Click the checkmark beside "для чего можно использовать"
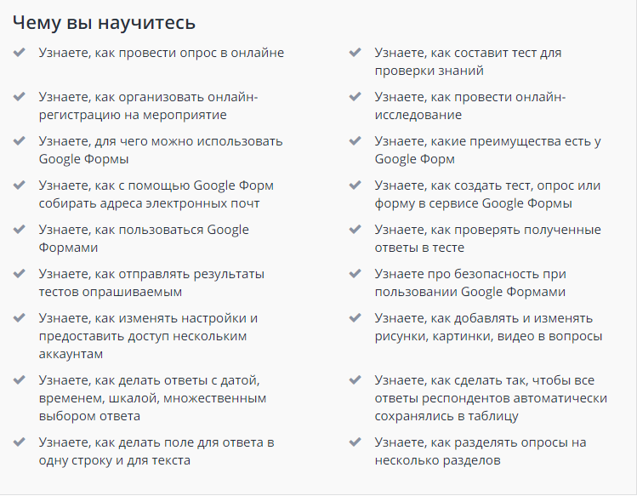This screenshot has width=637, height=496. [x=19, y=141]
